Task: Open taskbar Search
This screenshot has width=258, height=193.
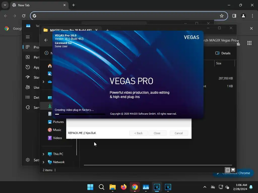Action: point(102,187)
